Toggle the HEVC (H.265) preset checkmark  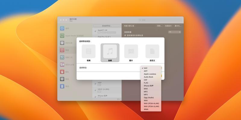95,90
